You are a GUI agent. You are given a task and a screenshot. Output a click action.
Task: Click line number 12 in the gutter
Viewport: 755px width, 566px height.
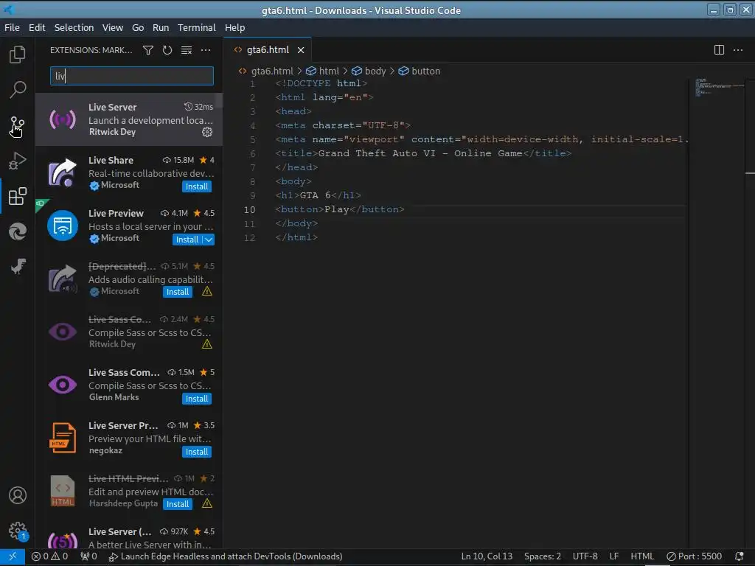[249, 238]
